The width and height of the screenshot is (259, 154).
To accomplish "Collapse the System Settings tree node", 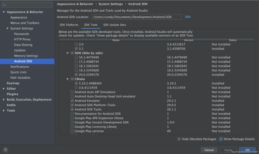I will (7, 28).
